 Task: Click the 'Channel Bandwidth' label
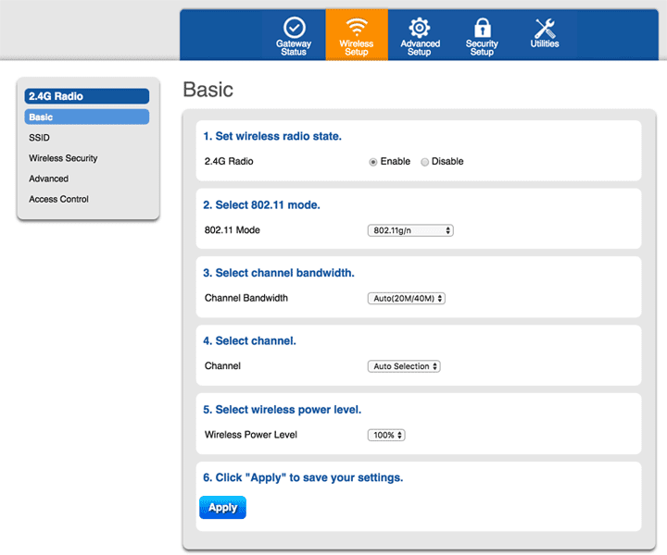(x=246, y=298)
